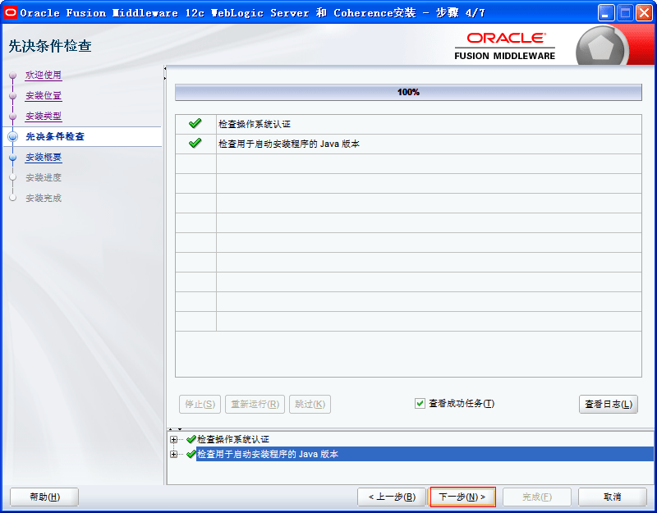
Task: Click the disabled 安装完成 step
Action: (x=44, y=198)
